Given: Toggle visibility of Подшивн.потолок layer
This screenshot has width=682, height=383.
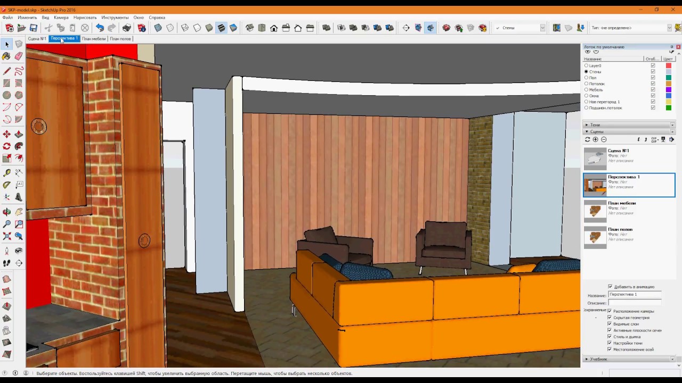Looking at the screenshot, I should [653, 108].
